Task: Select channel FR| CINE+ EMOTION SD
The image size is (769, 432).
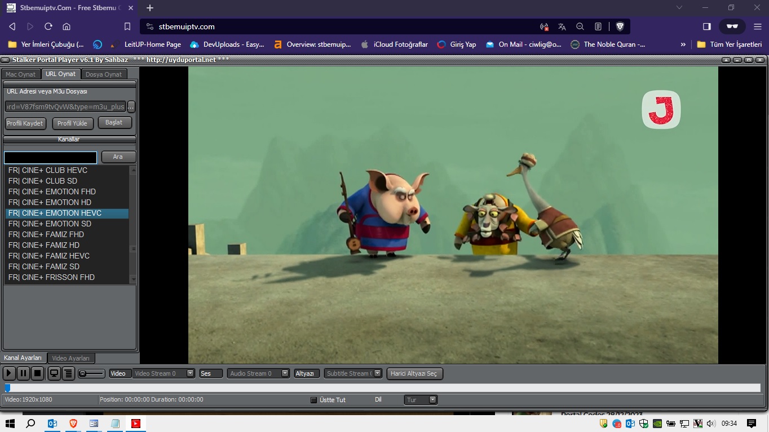Action: (x=67, y=224)
